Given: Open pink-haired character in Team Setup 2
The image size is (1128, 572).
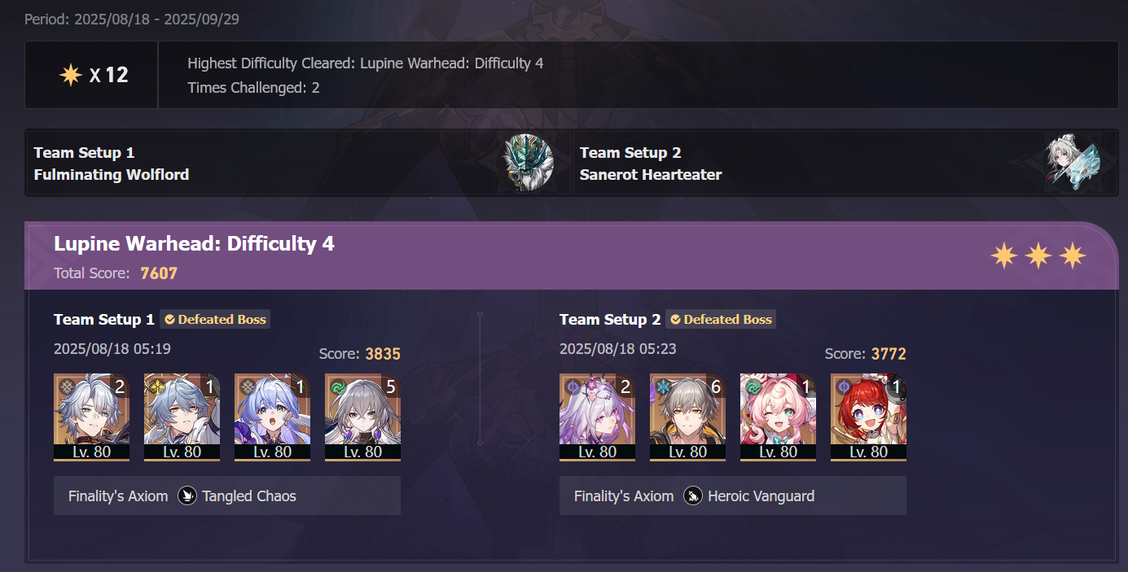Looking at the screenshot, I should click(778, 417).
